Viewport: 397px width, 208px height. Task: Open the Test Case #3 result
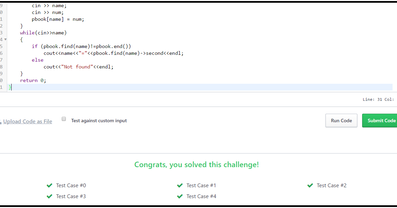point(71,196)
